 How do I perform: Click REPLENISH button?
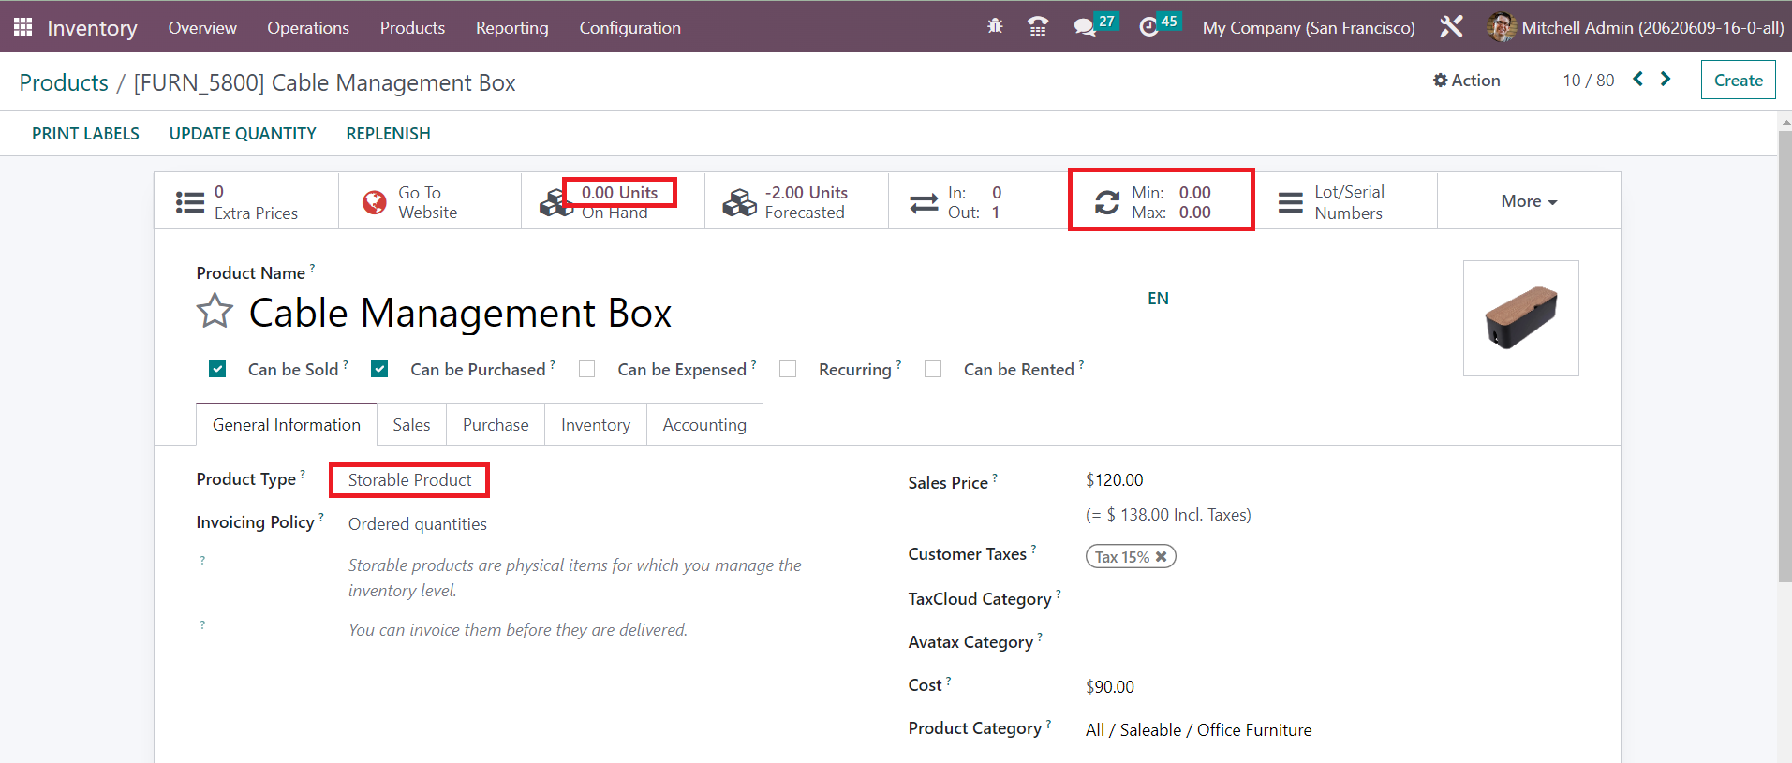(x=388, y=134)
